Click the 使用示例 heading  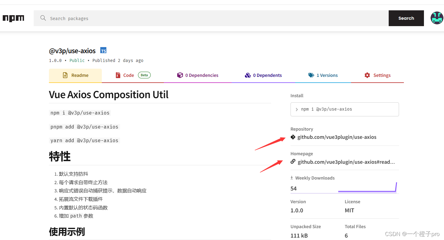point(67,232)
